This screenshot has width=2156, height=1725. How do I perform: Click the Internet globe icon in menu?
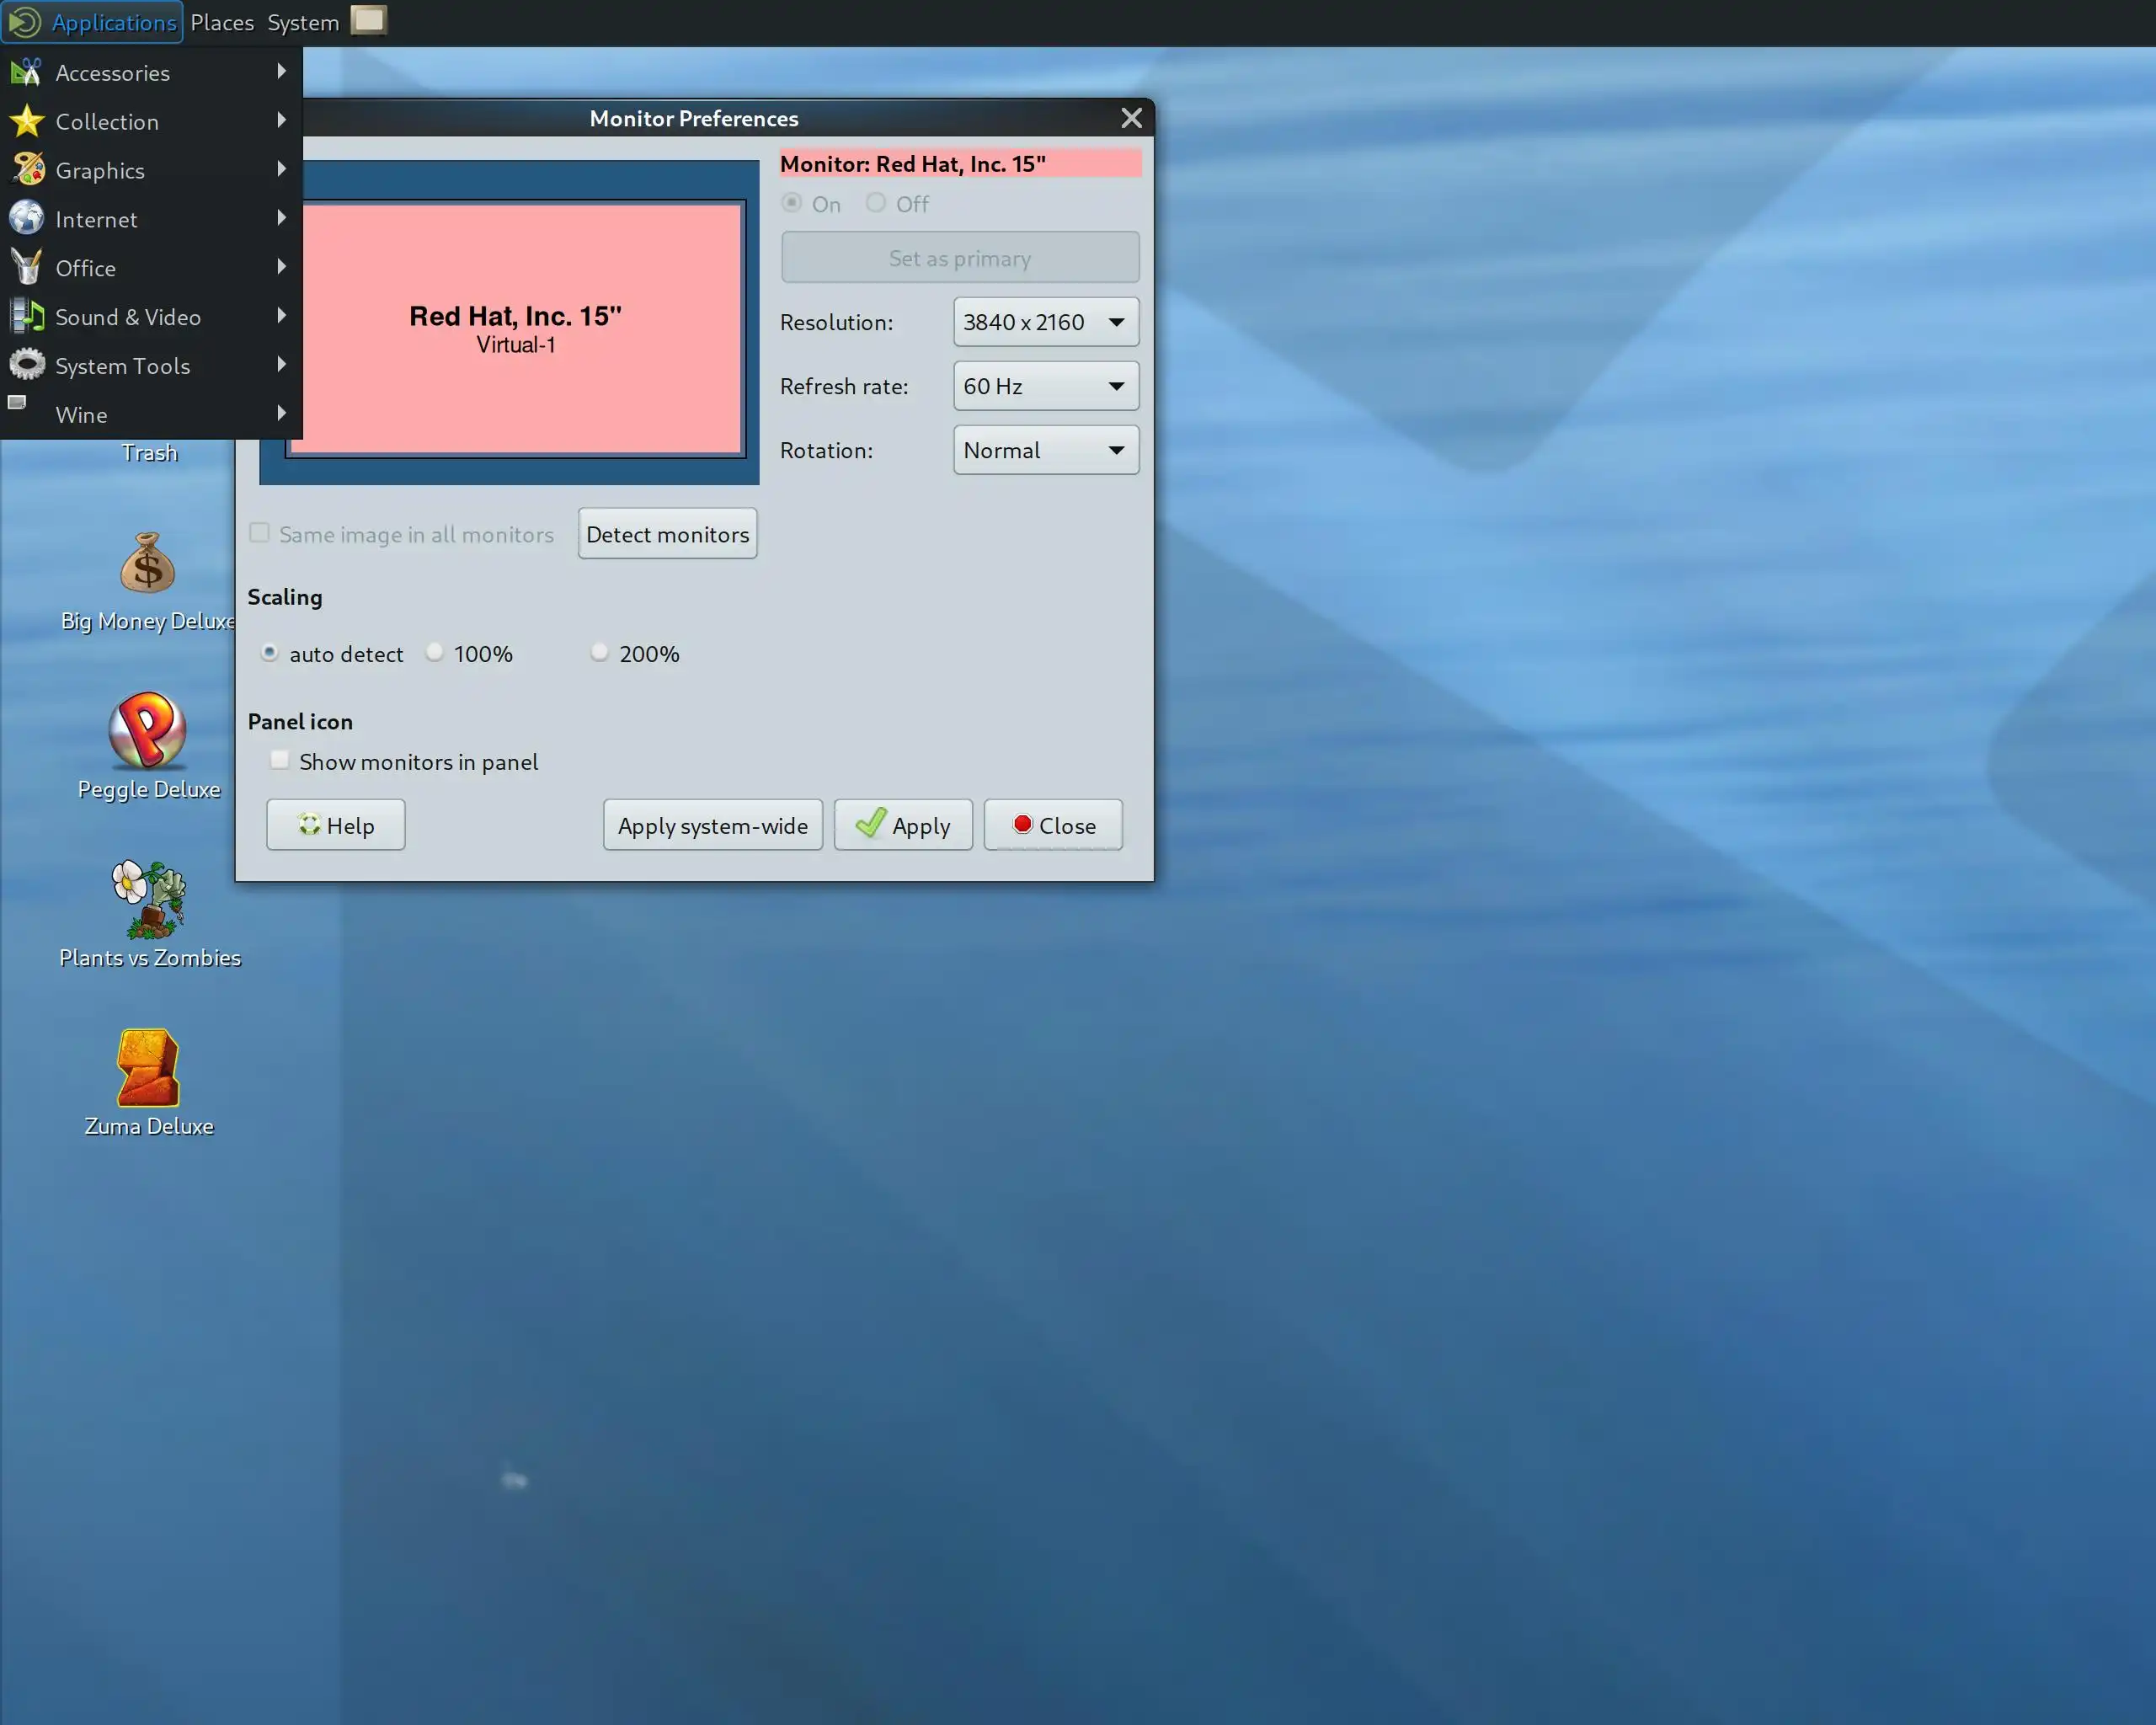click(27, 218)
